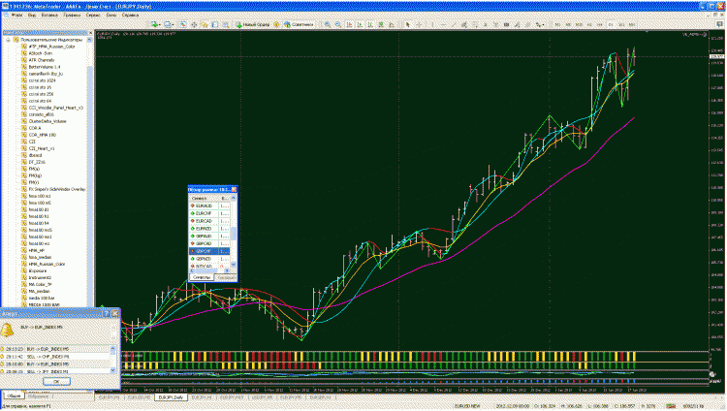Switch to Символы tab in Market Watch
This screenshot has width=727, height=411.
coord(202,277)
